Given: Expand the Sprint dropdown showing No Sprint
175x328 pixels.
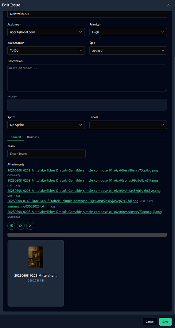Looking at the screenshot, I should [x=46, y=125].
